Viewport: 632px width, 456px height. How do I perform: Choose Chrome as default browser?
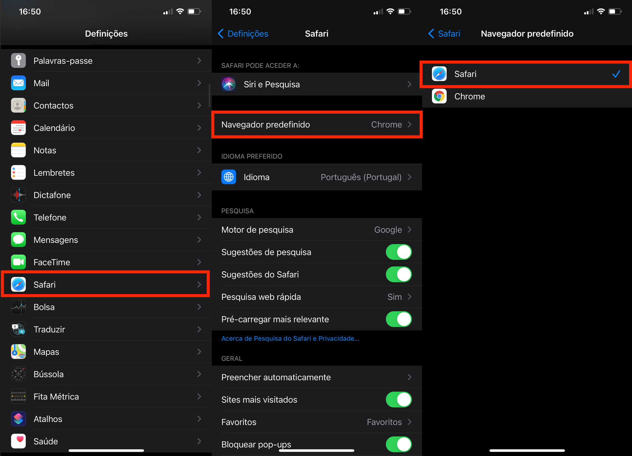coord(527,96)
